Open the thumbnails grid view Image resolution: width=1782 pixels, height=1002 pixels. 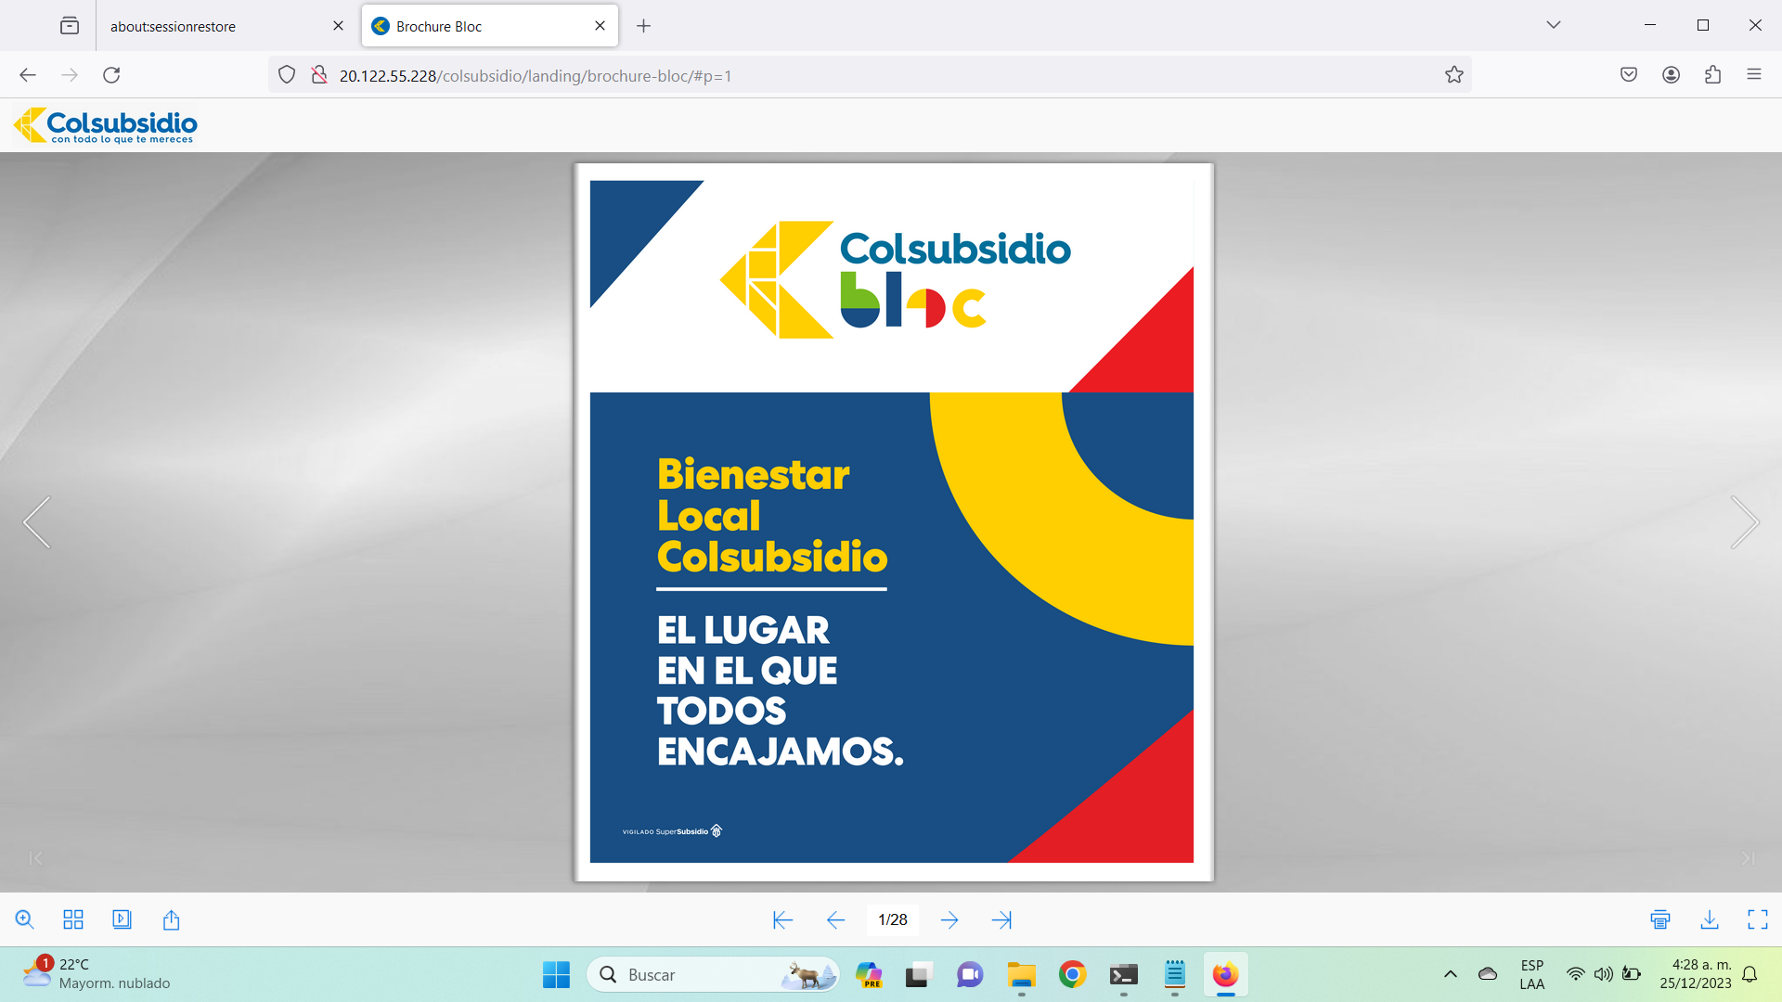tap(73, 919)
